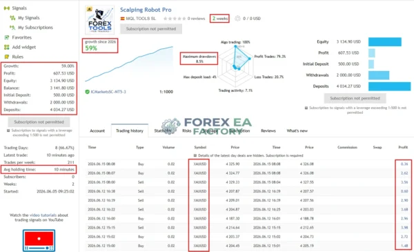Click Sell type in 2026.06.12 15:15 row
The image size is (414, 252).
point(141,228)
